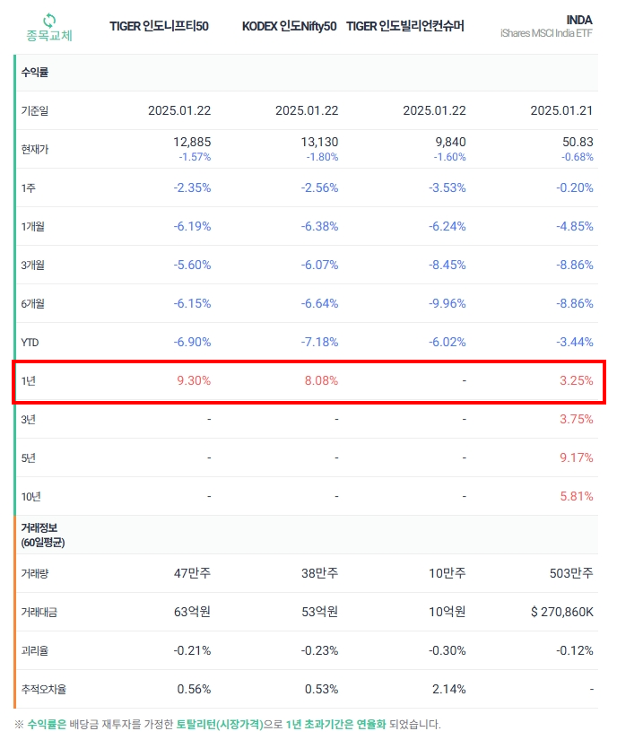Select 추적오차율 value 2.14%
This screenshot has width=617, height=740.
[449, 690]
